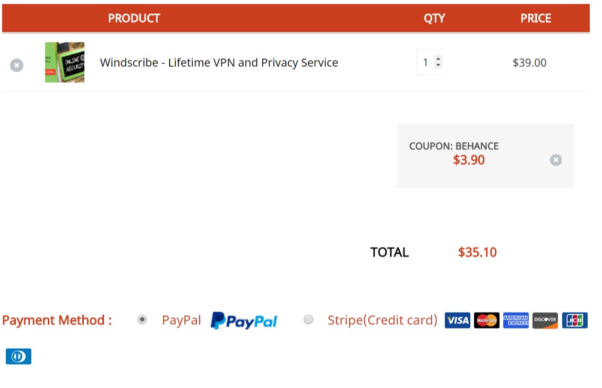Click the American Express icon
Screen dimensions: 602x388
[515, 320]
